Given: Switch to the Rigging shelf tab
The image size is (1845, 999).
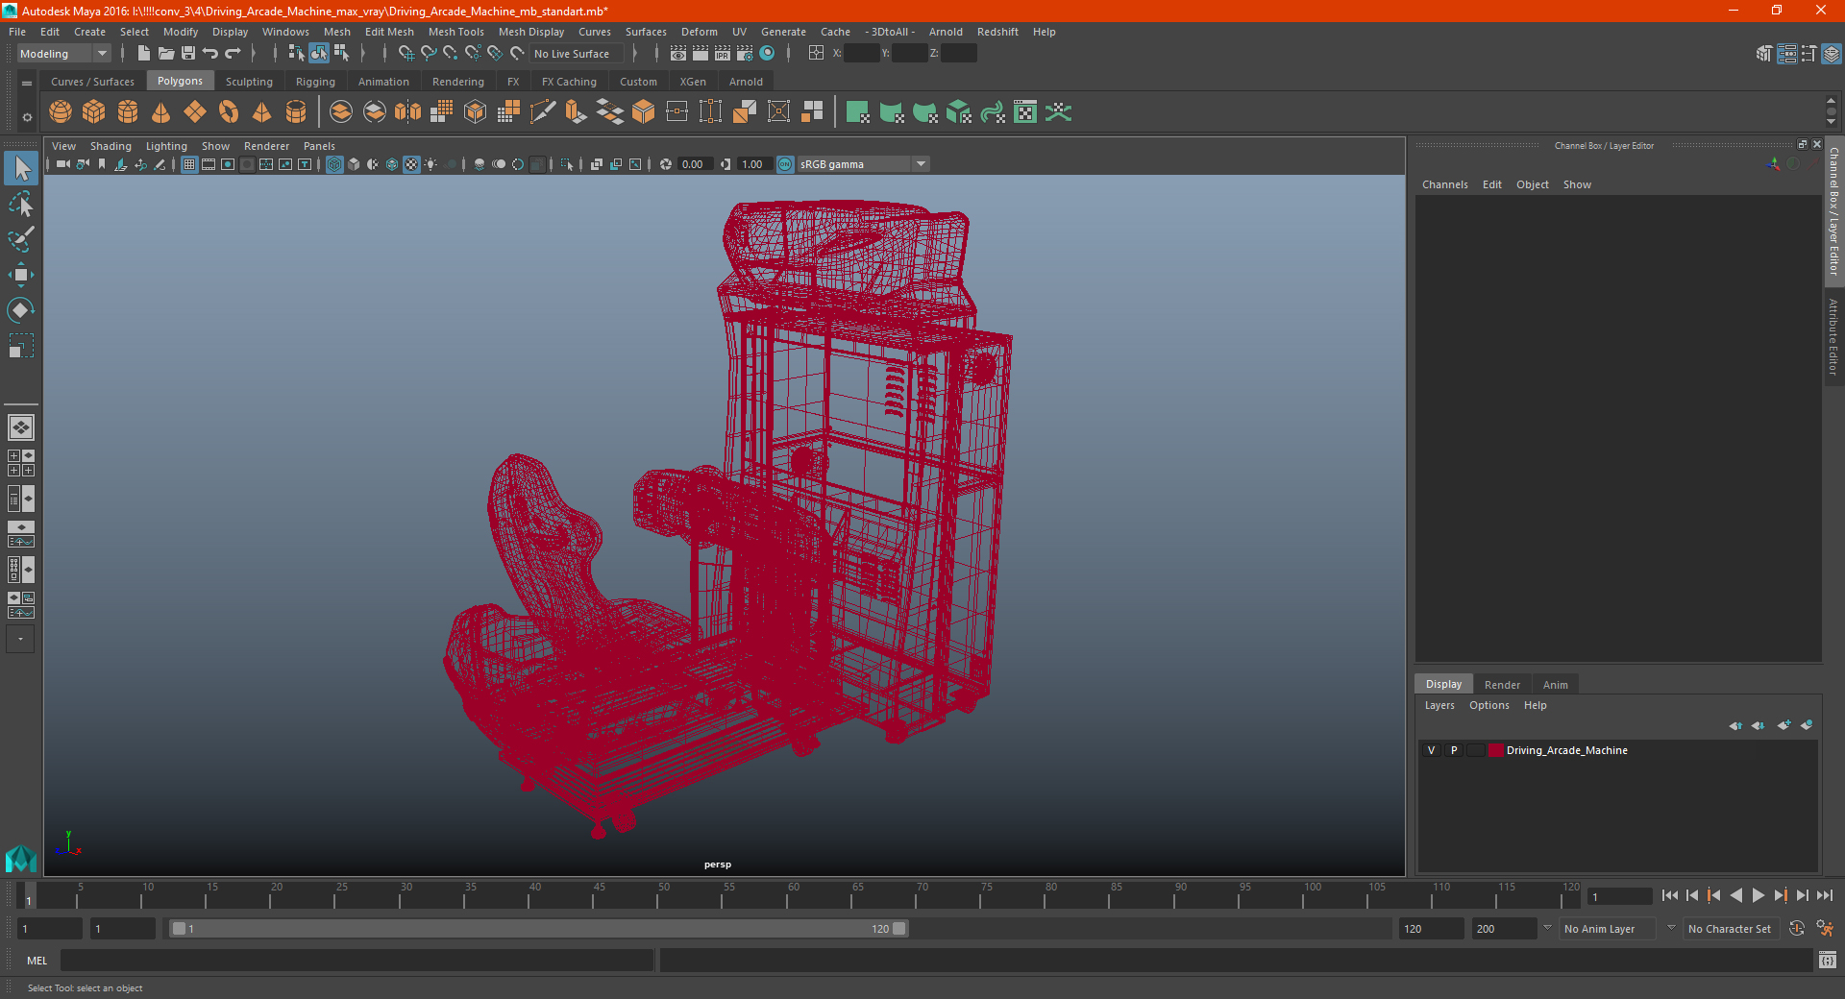Looking at the screenshot, I should [x=315, y=82].
